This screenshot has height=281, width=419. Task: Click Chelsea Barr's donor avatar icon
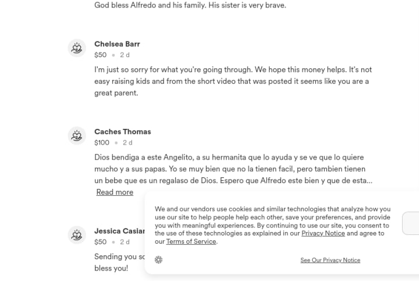point(77,48)
